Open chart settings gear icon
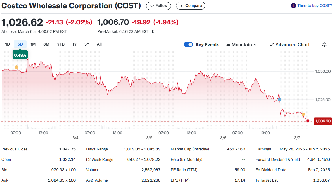 (324, 45)
